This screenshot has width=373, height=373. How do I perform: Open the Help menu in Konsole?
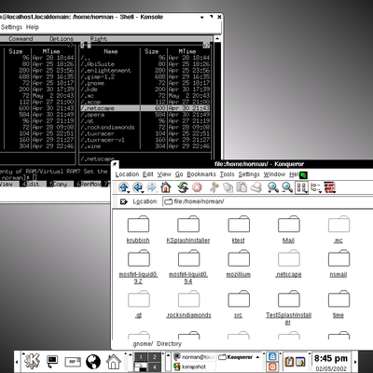click(x=33, y=27)
